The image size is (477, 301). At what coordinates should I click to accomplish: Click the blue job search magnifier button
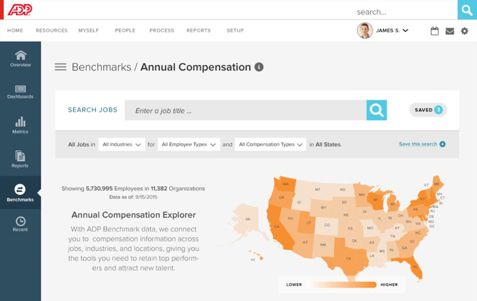coord(376,110)
